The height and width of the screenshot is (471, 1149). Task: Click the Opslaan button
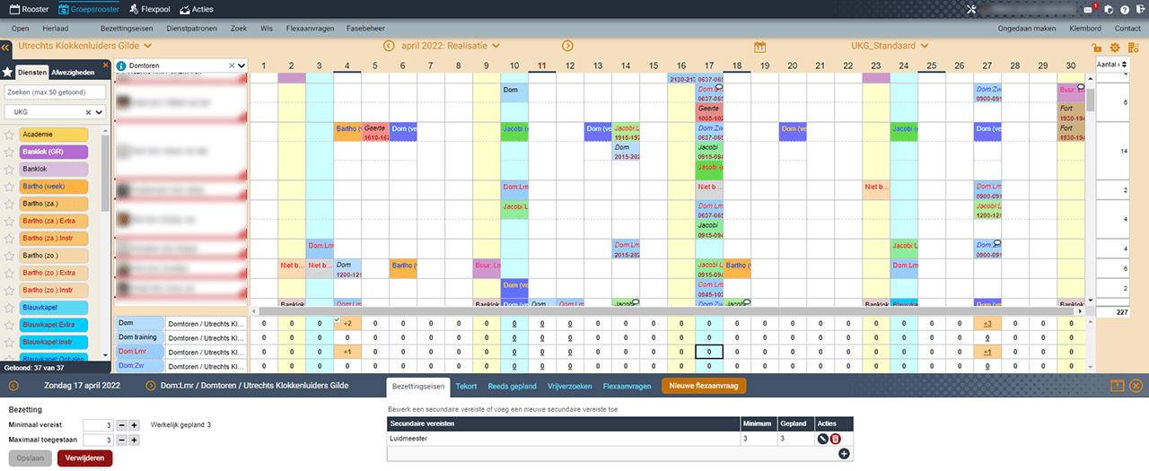point(31,458)
